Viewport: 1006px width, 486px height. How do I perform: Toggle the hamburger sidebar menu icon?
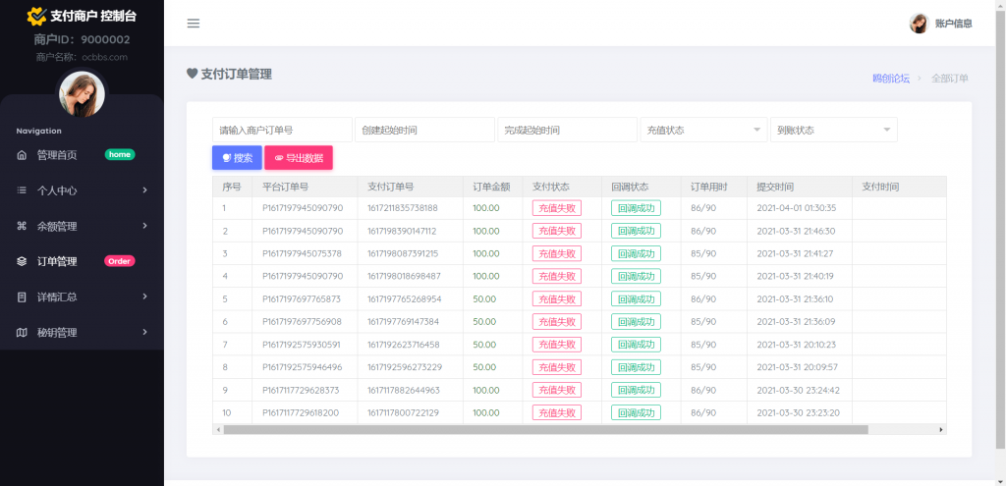194,24
